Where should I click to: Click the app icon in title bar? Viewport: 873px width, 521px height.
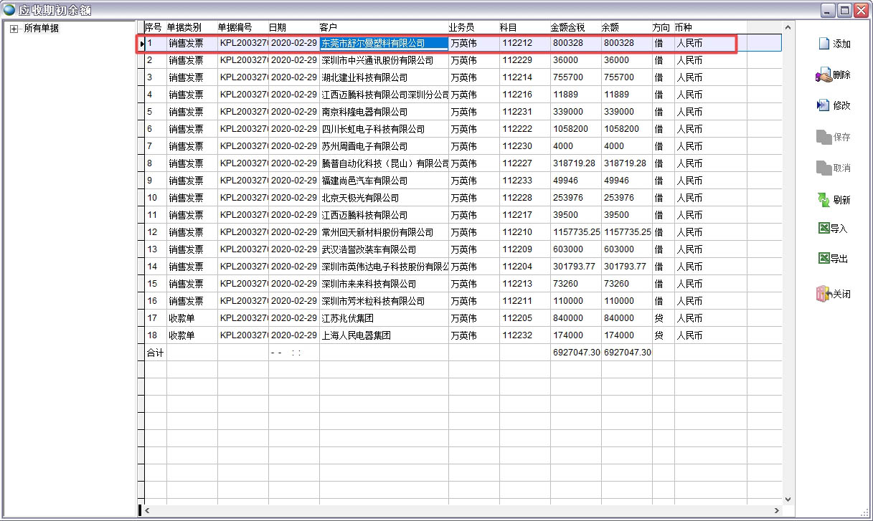click(x=9, y=10)
